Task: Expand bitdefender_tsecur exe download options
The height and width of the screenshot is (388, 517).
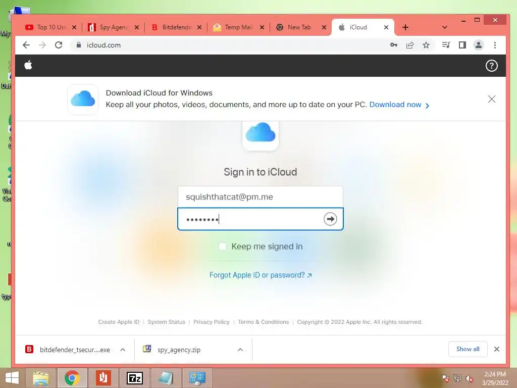Action: tap(123, 350)
